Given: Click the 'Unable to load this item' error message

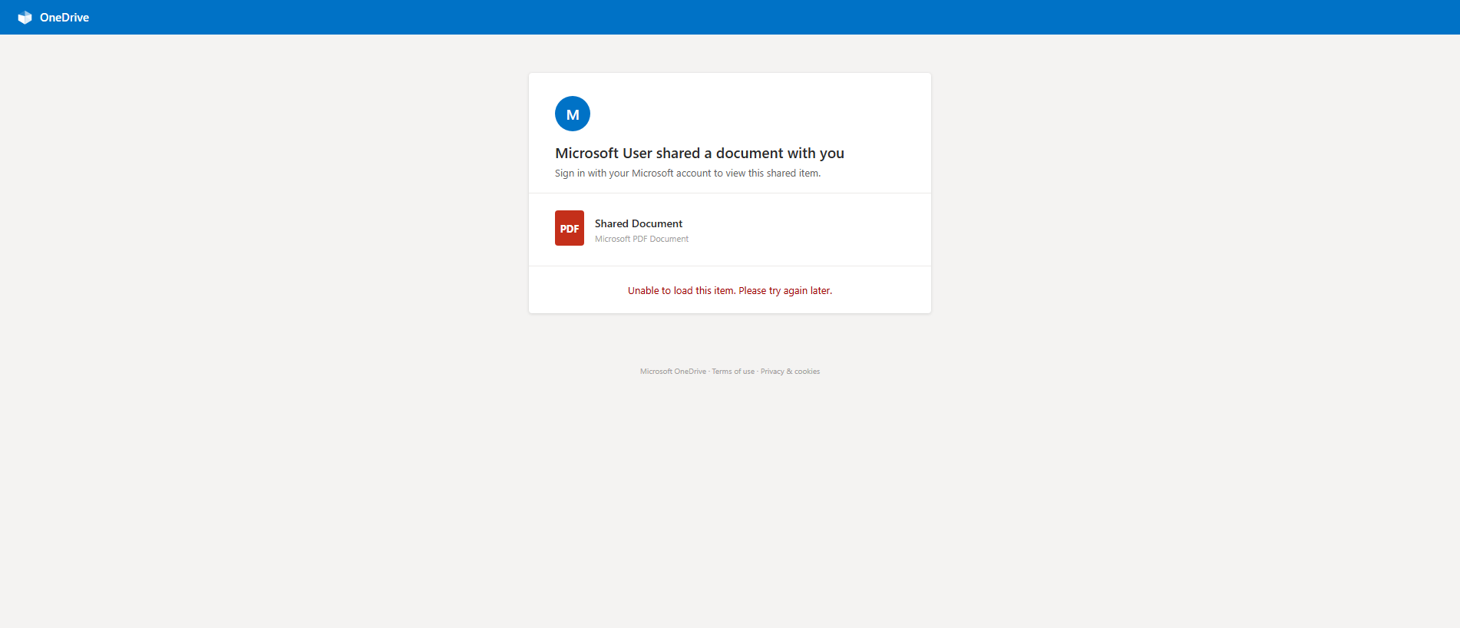Looking at the screenshot, I should click(x=730, y=290).
